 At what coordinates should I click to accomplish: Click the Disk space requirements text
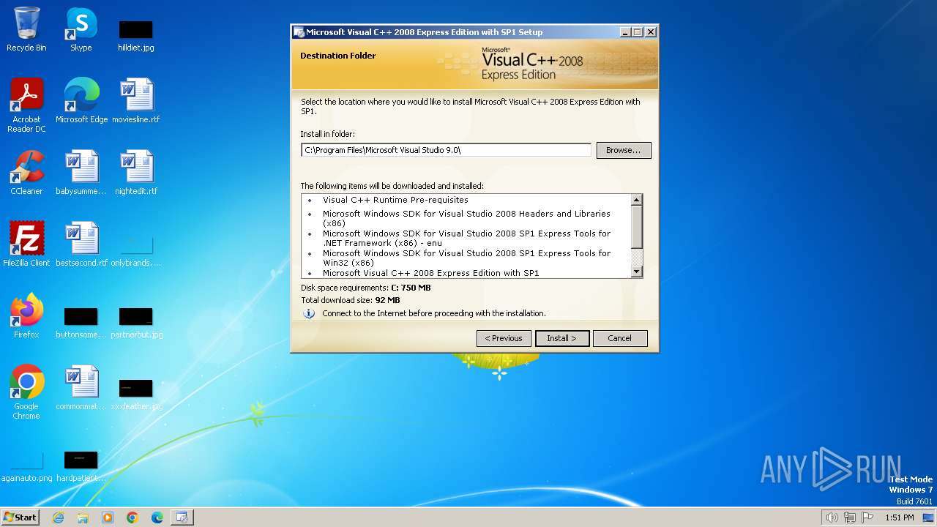click(x=366, y=288)
